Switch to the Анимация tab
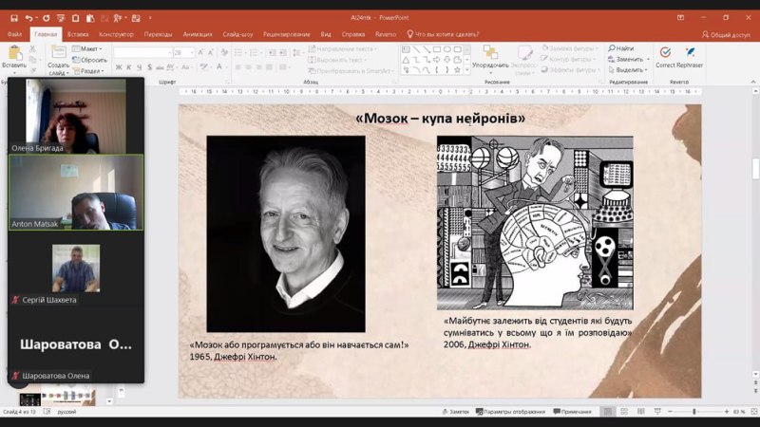This screenshot has height=427, width=760. point(198,34)
